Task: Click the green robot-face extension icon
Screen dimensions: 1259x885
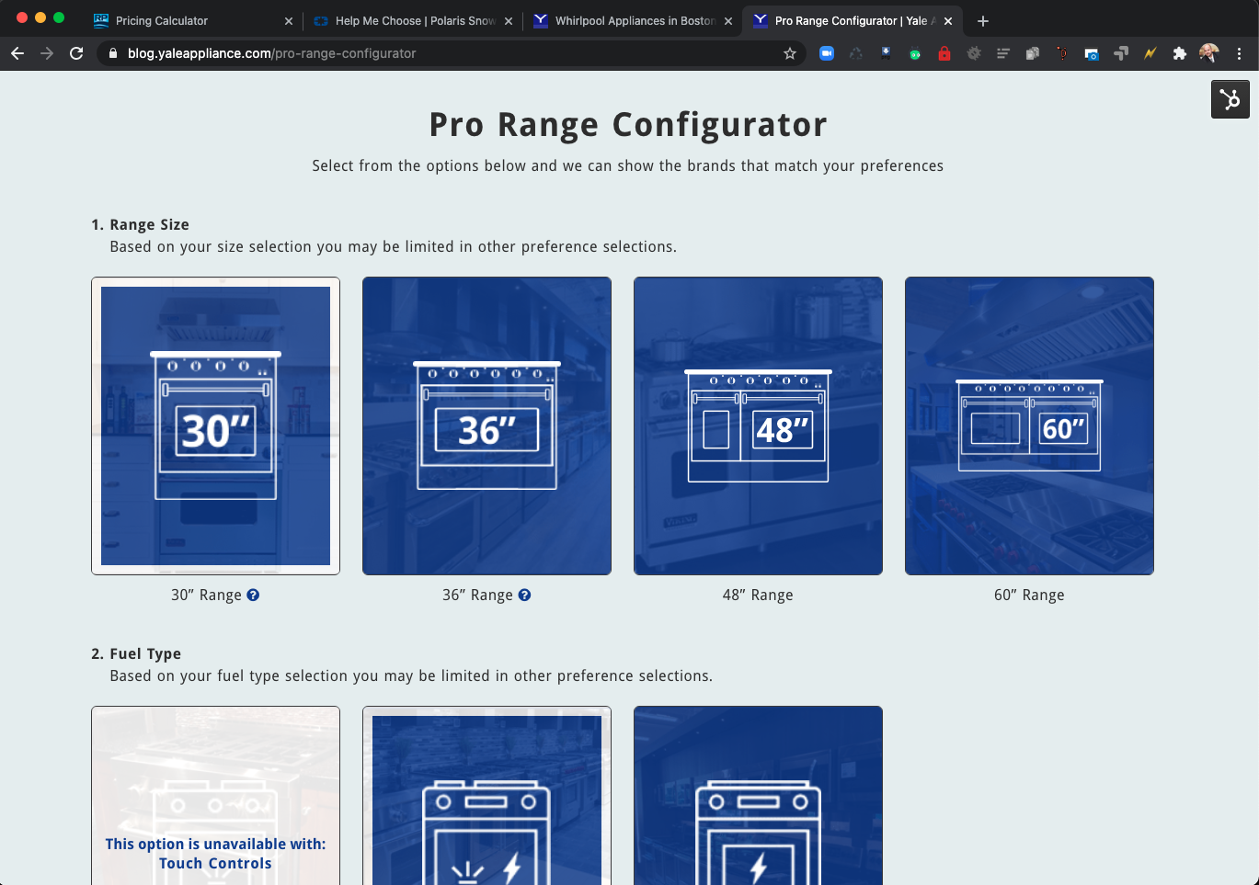Action: click(x=915, y=54)
